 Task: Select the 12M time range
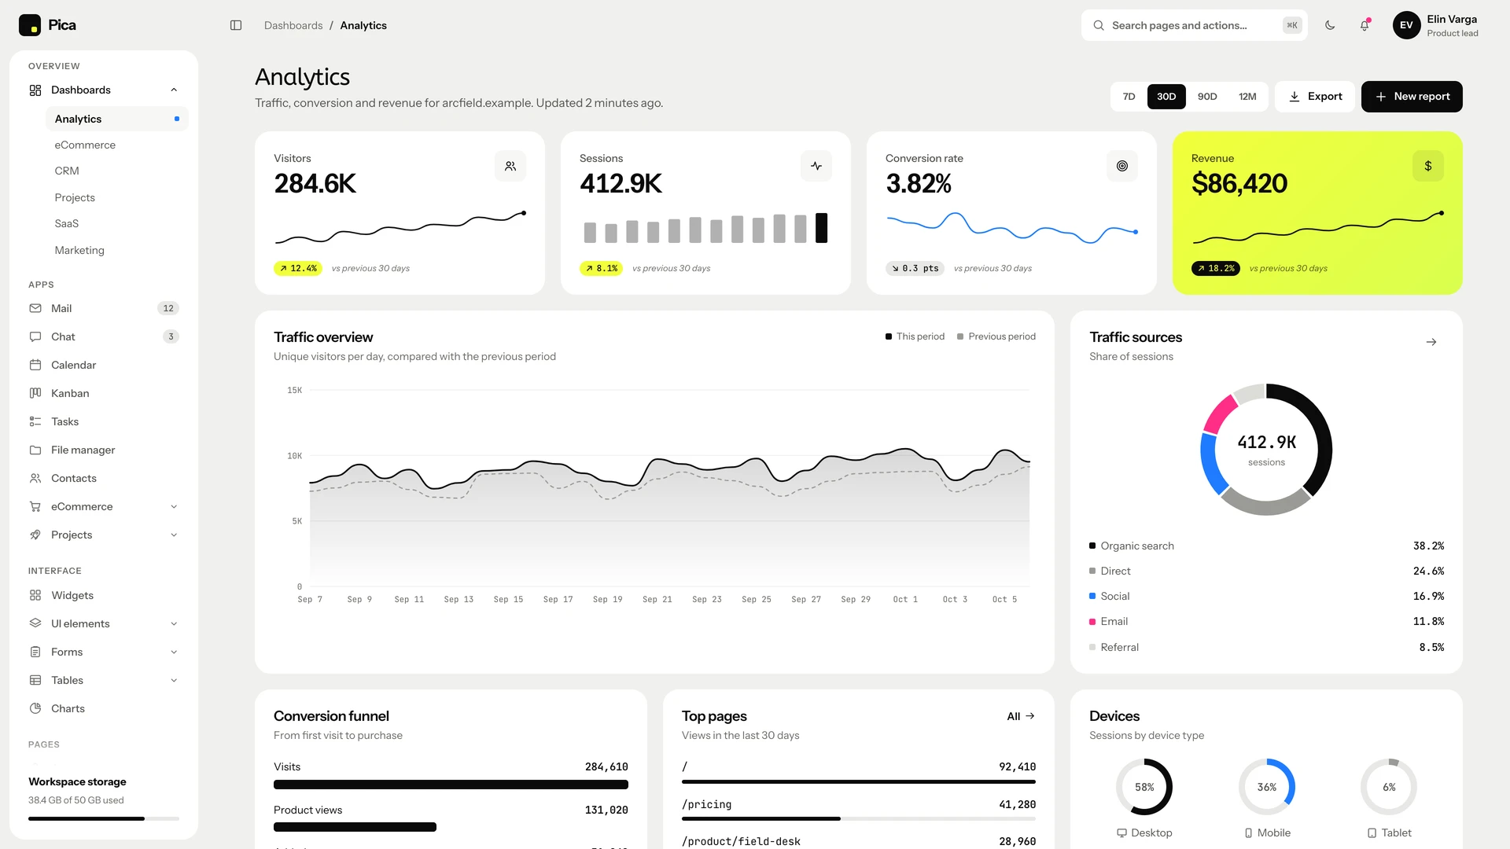[1247, 97]
